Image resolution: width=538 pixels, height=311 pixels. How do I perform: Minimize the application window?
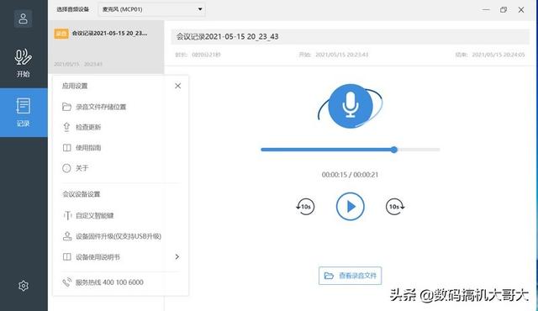[x=486, y=9]
